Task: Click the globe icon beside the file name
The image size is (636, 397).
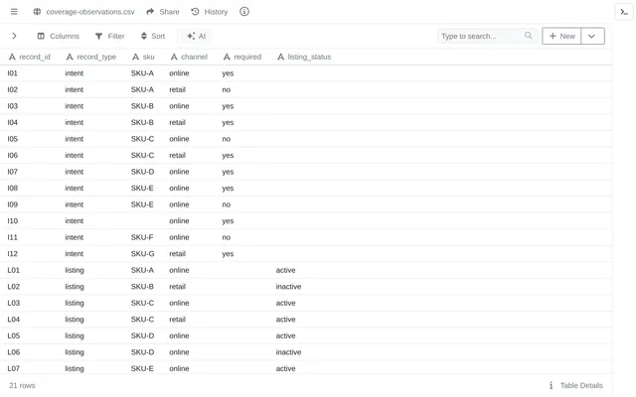Action: click(x=37, y=12)
